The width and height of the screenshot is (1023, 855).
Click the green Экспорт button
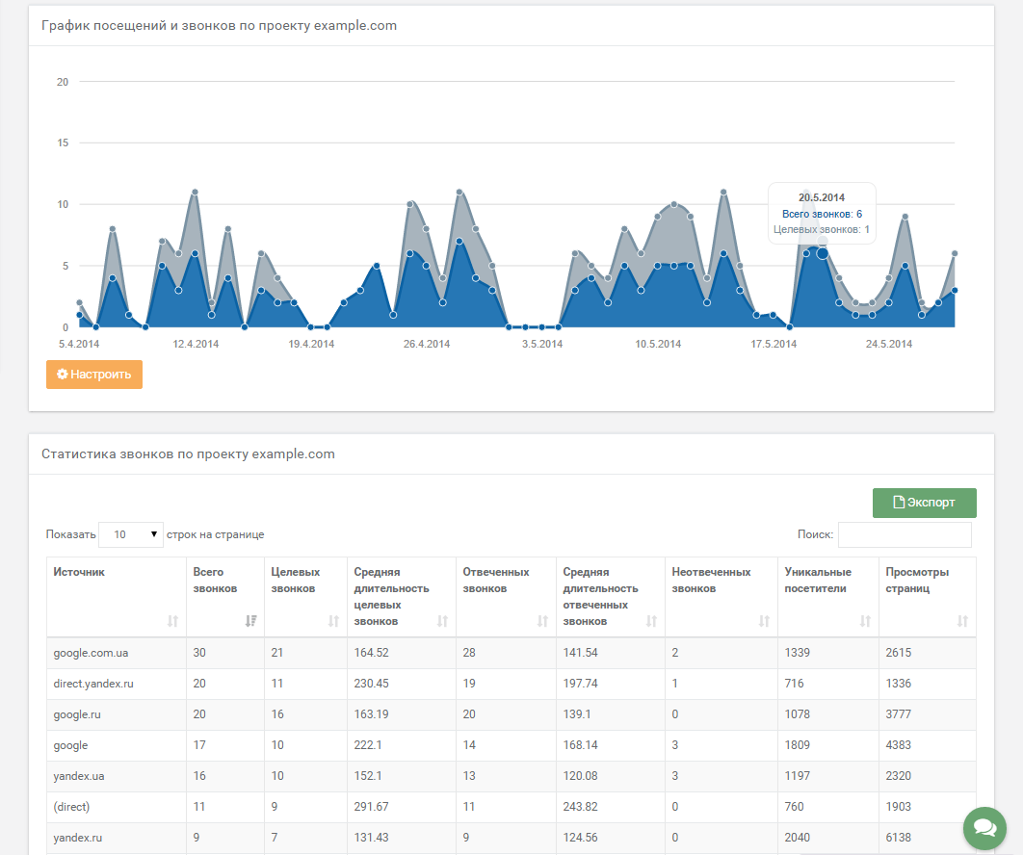tap(924, 503)
